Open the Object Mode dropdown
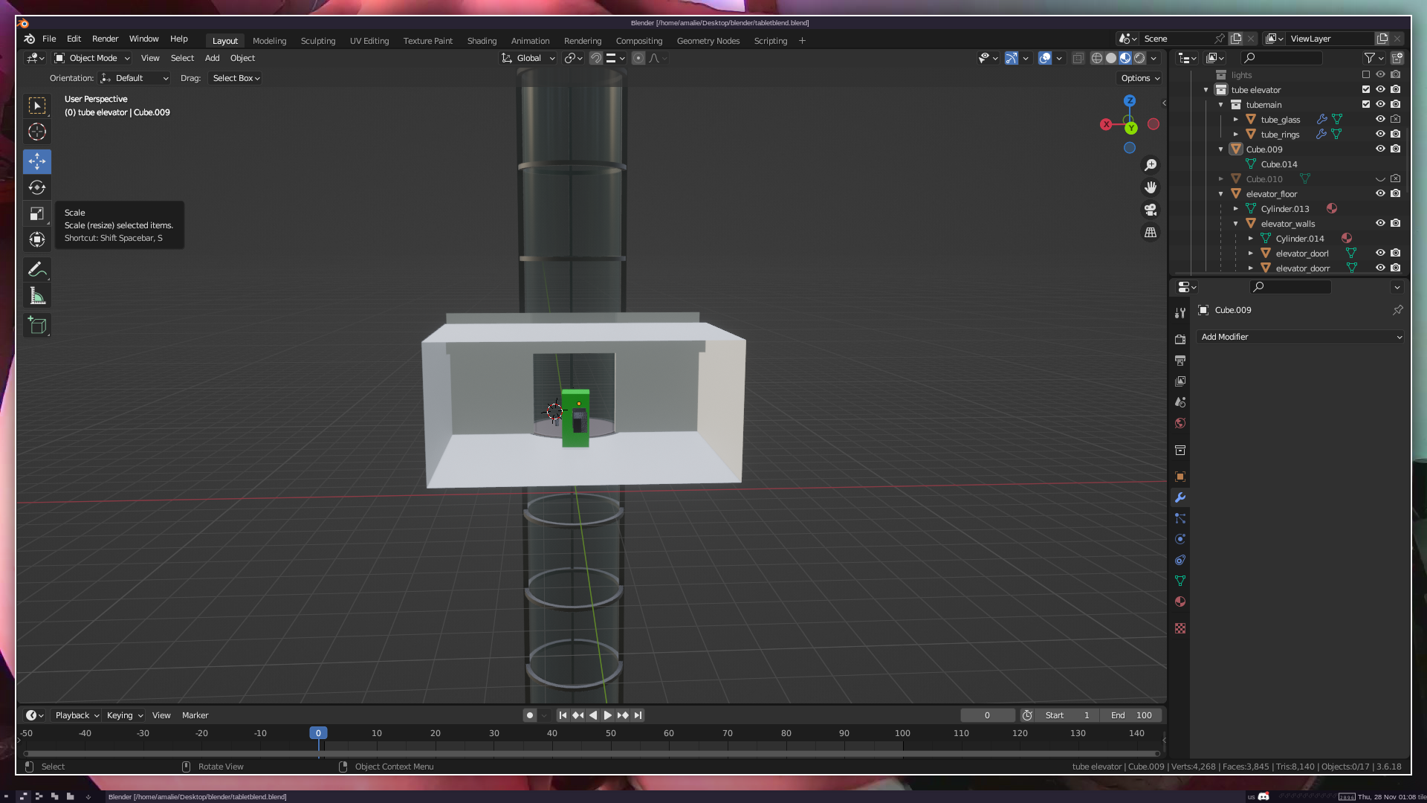Image resolution: width=1427 pixels, height=803 pixels. pos(93,58)
